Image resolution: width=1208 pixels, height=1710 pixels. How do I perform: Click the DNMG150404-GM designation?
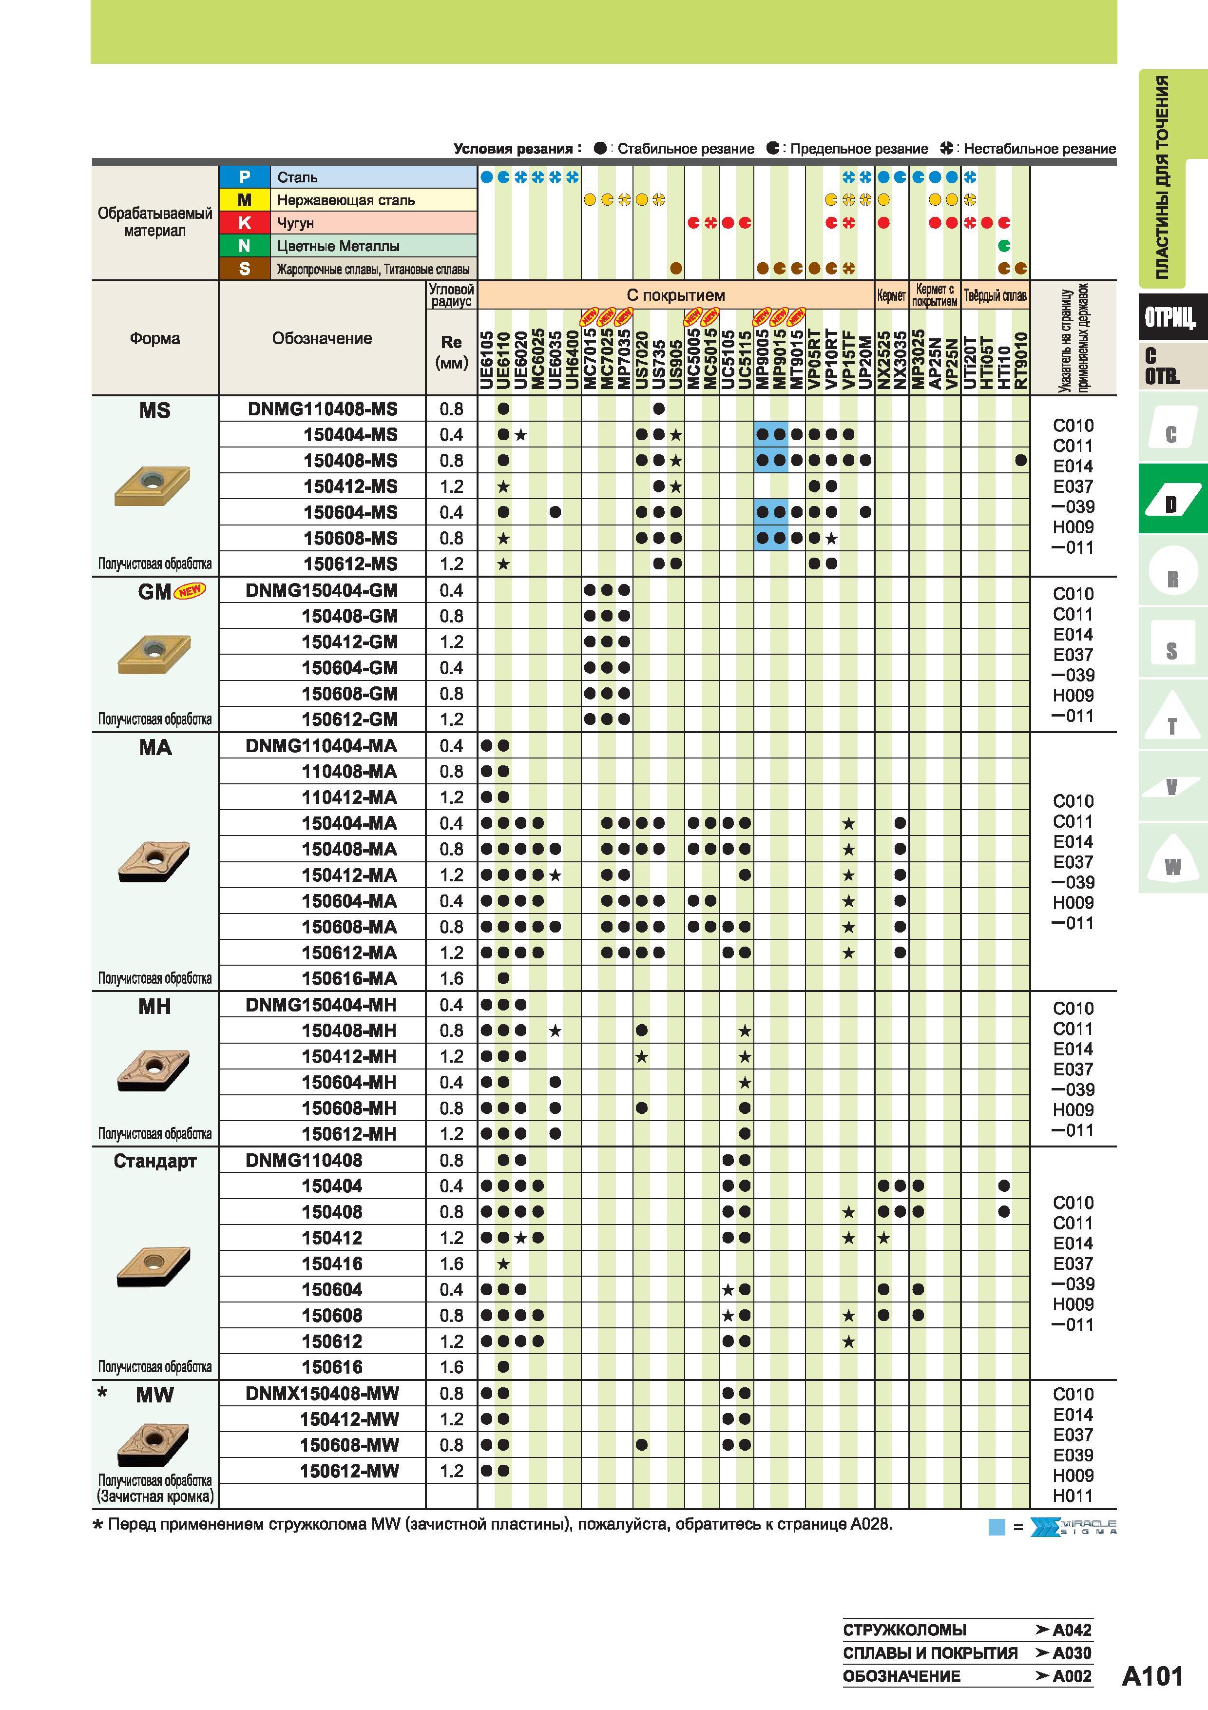point(322,591)
